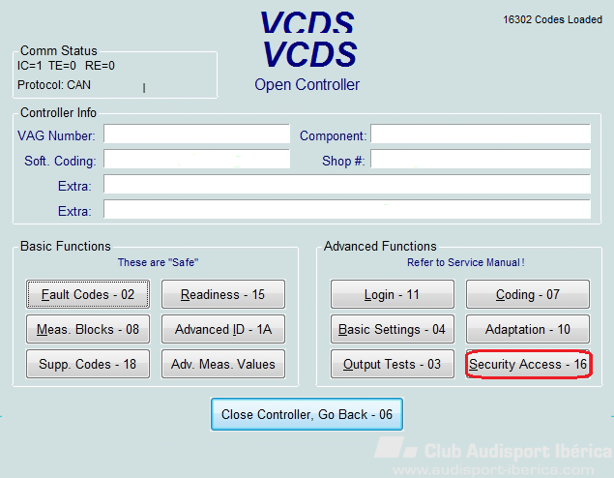Open Meas. Blocks - 08
614x478 pixels.
[88, 329]
